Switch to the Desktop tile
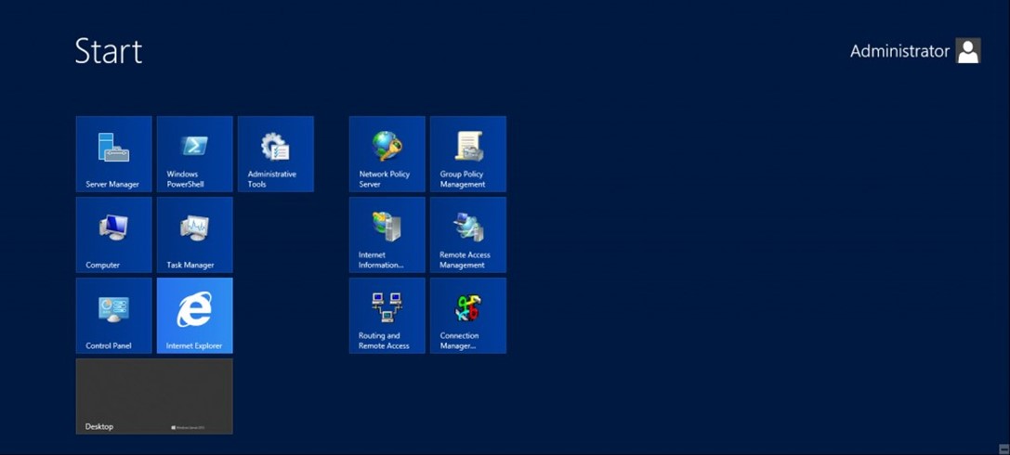Screen dimensions: 1010x455 [x=154, y=396]
